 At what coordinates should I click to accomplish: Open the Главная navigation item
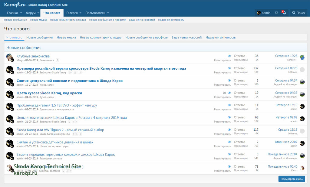(x=13, y=13)
